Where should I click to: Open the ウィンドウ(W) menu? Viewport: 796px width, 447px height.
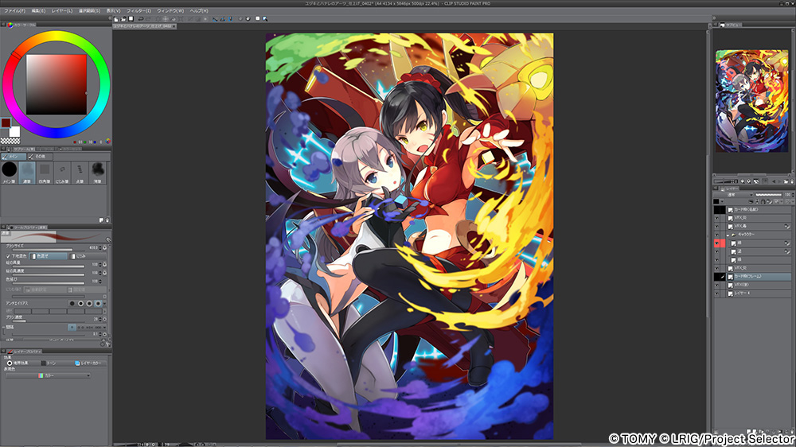click(170, 10)
